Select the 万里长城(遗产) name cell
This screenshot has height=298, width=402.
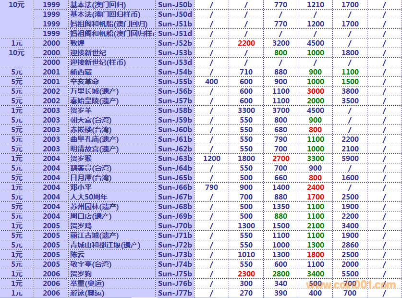[94, 91]
